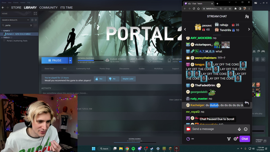Collapse the TOOLS category
The width and height of the screenshot is (270, 152).
tap(2, 38)
